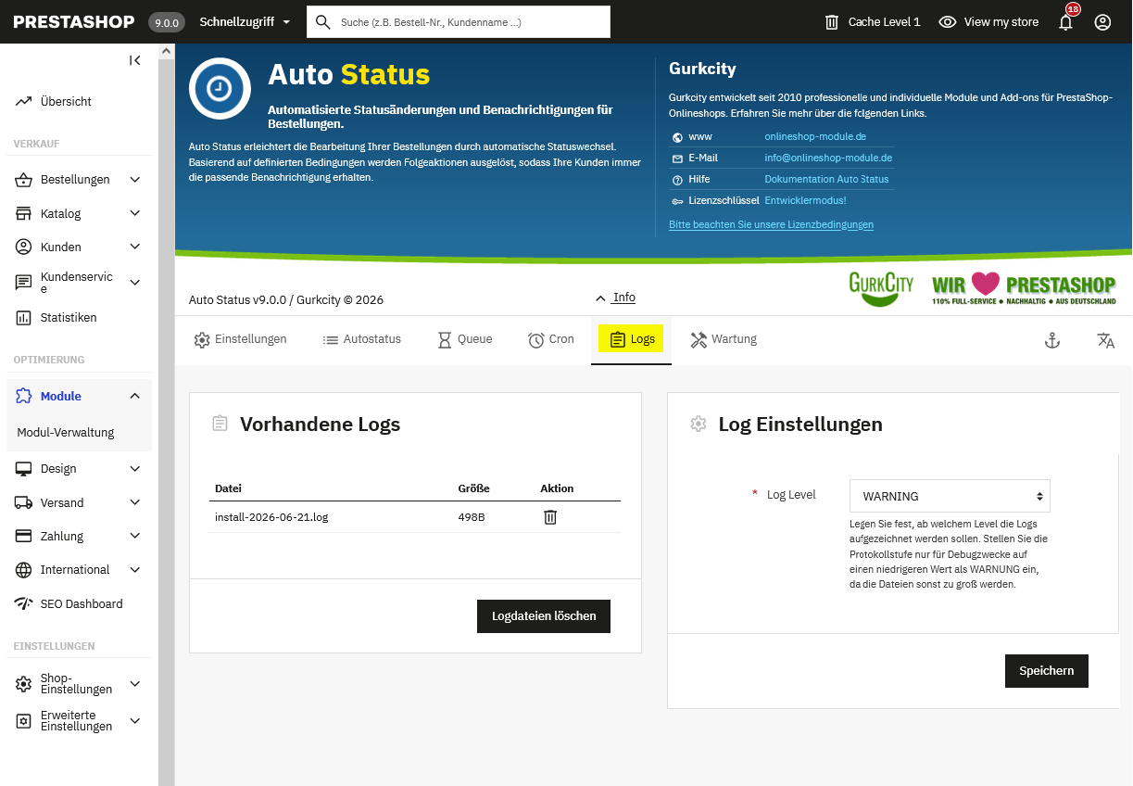Collapse the Info header toggle
This screenshot has width=1133, height=786.
pyautogui.click(x=615, y=298)
